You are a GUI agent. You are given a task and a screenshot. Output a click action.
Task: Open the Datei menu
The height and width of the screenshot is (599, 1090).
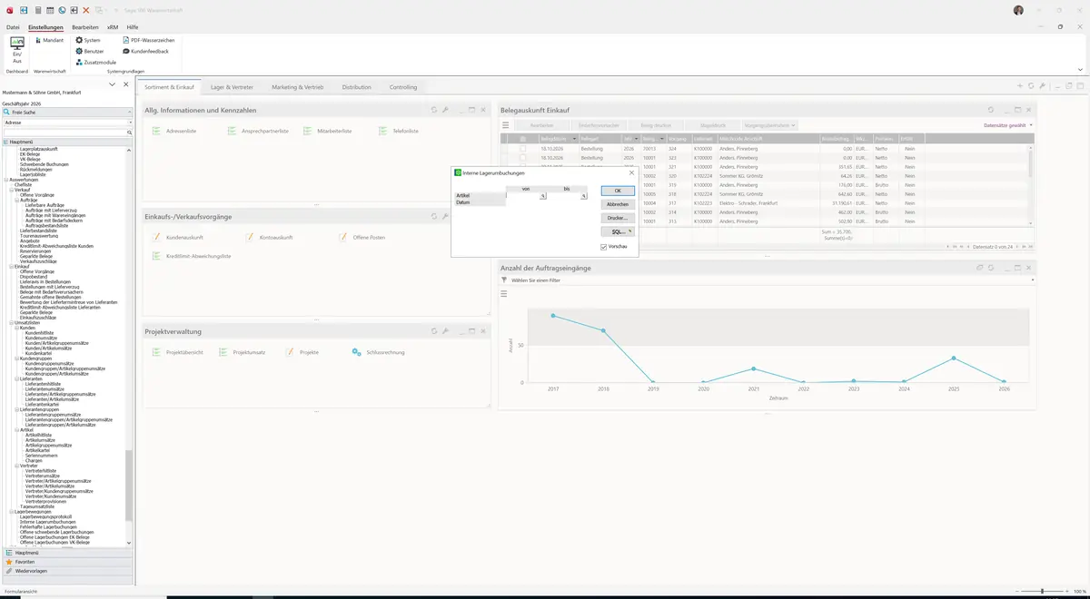click(13, 27)
